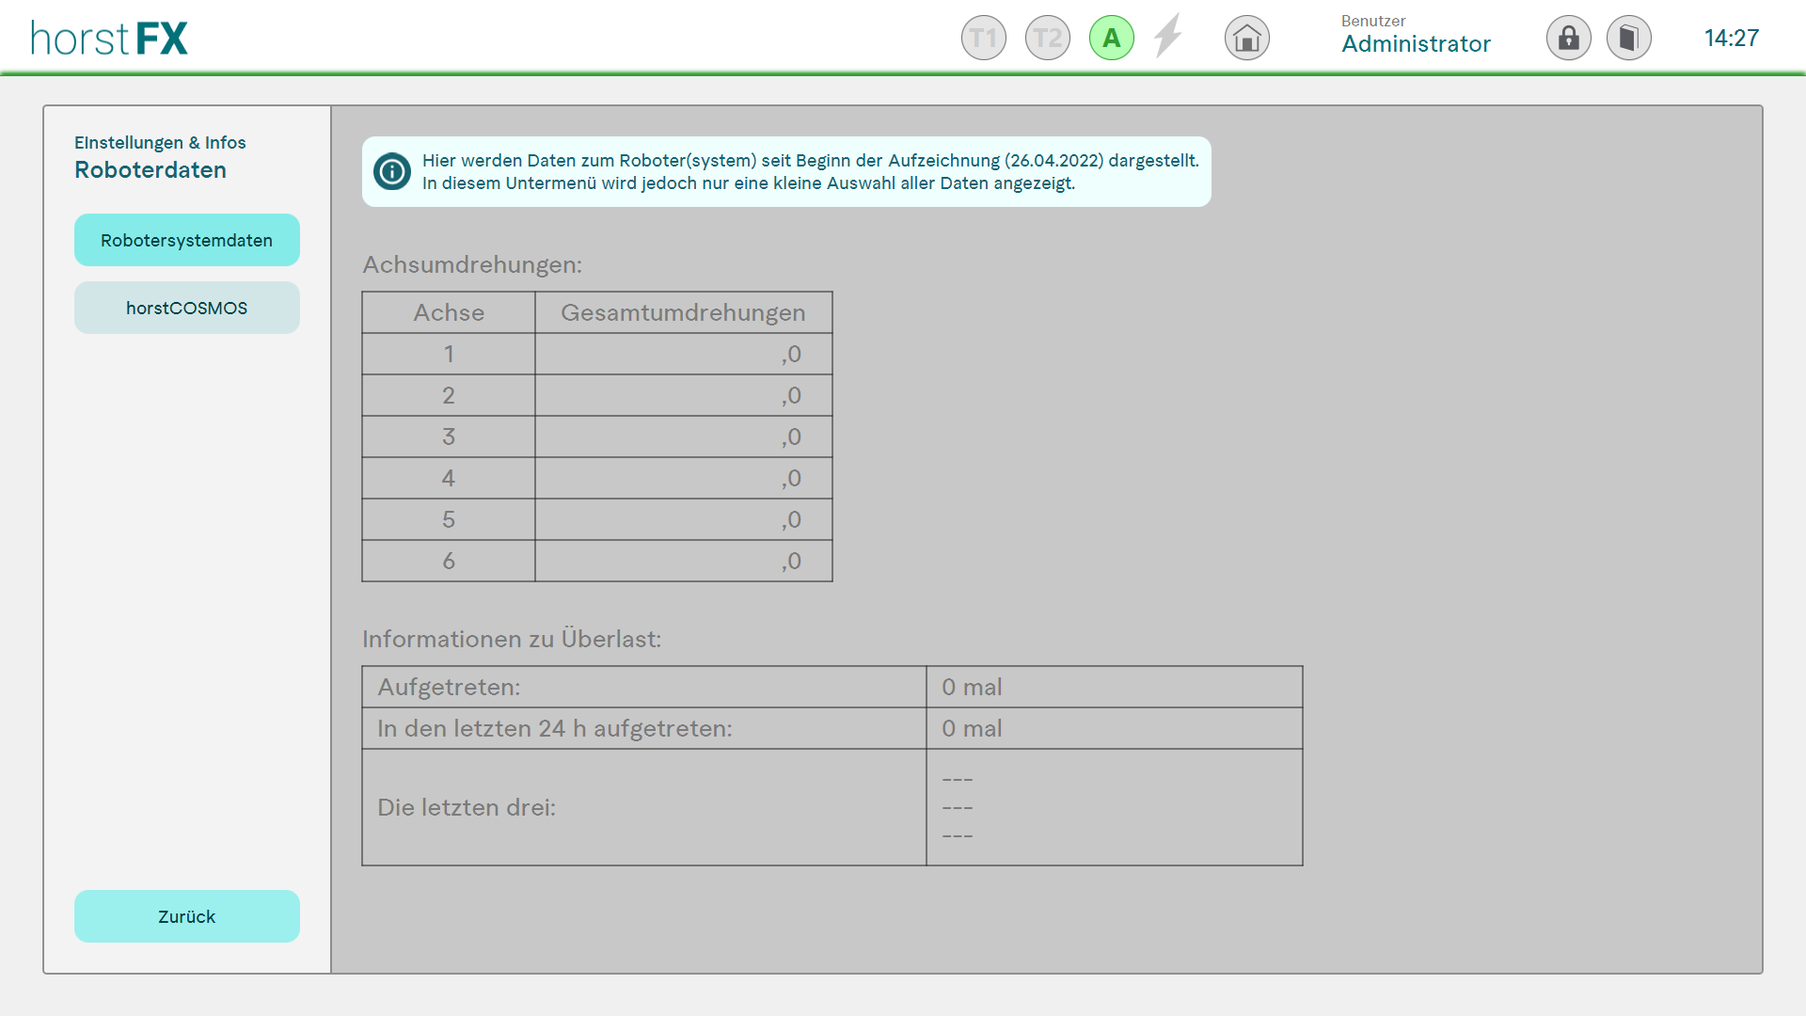Select the Robotersystemdaten tab
The height and width of the screenshot is (1016, 1806).
[x=186, y=240]
